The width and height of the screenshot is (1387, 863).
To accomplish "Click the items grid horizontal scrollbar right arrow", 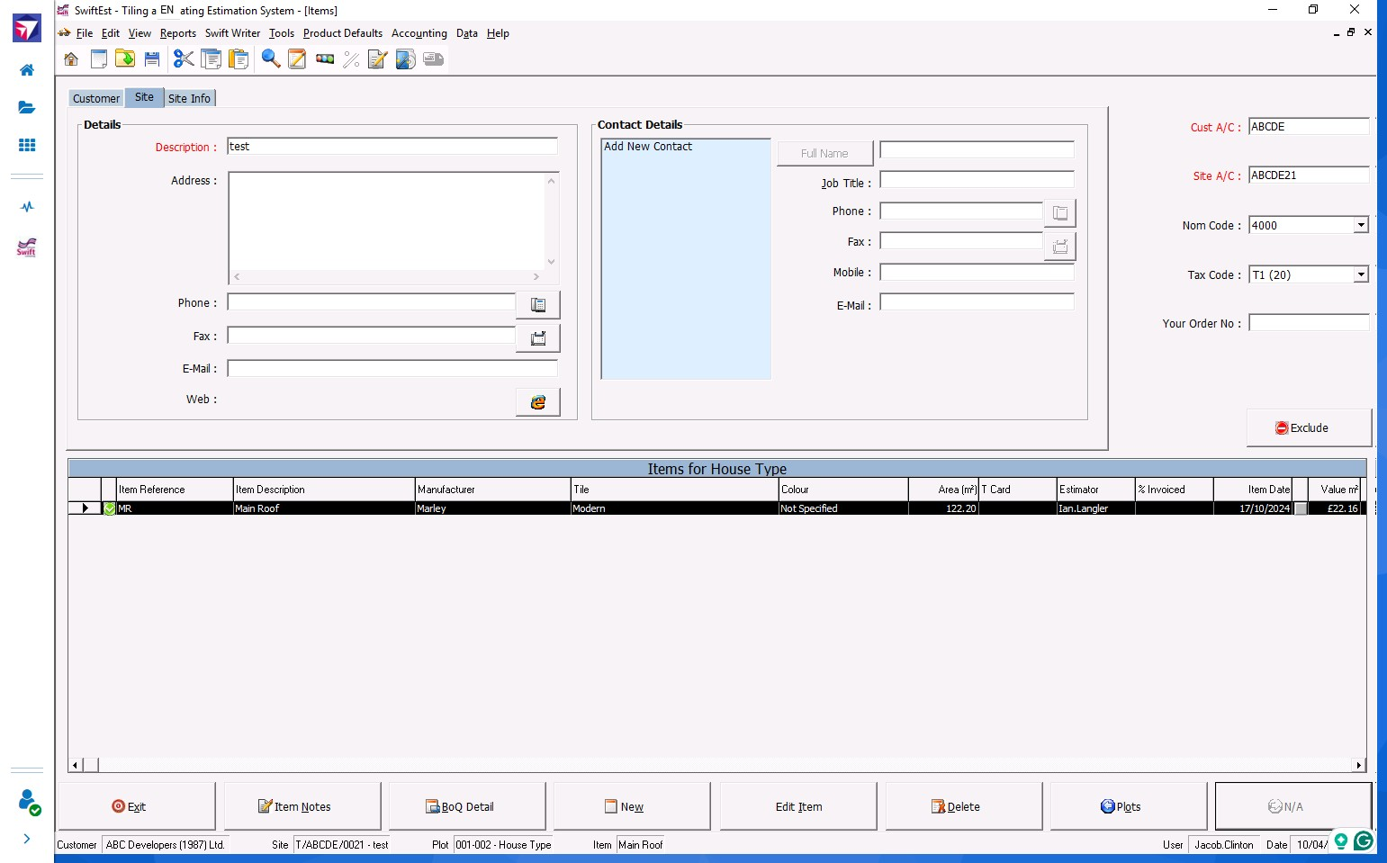I will (1358, 765).
